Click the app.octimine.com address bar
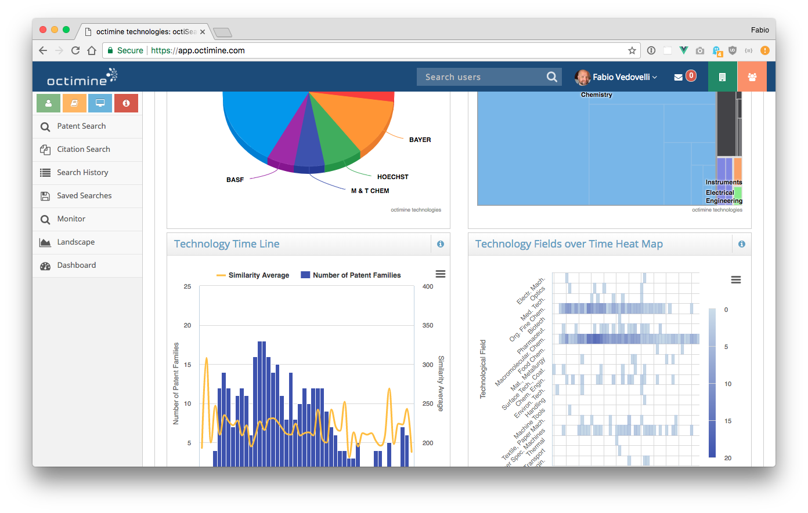The image size is (808, 513). [x=371, y=50]
